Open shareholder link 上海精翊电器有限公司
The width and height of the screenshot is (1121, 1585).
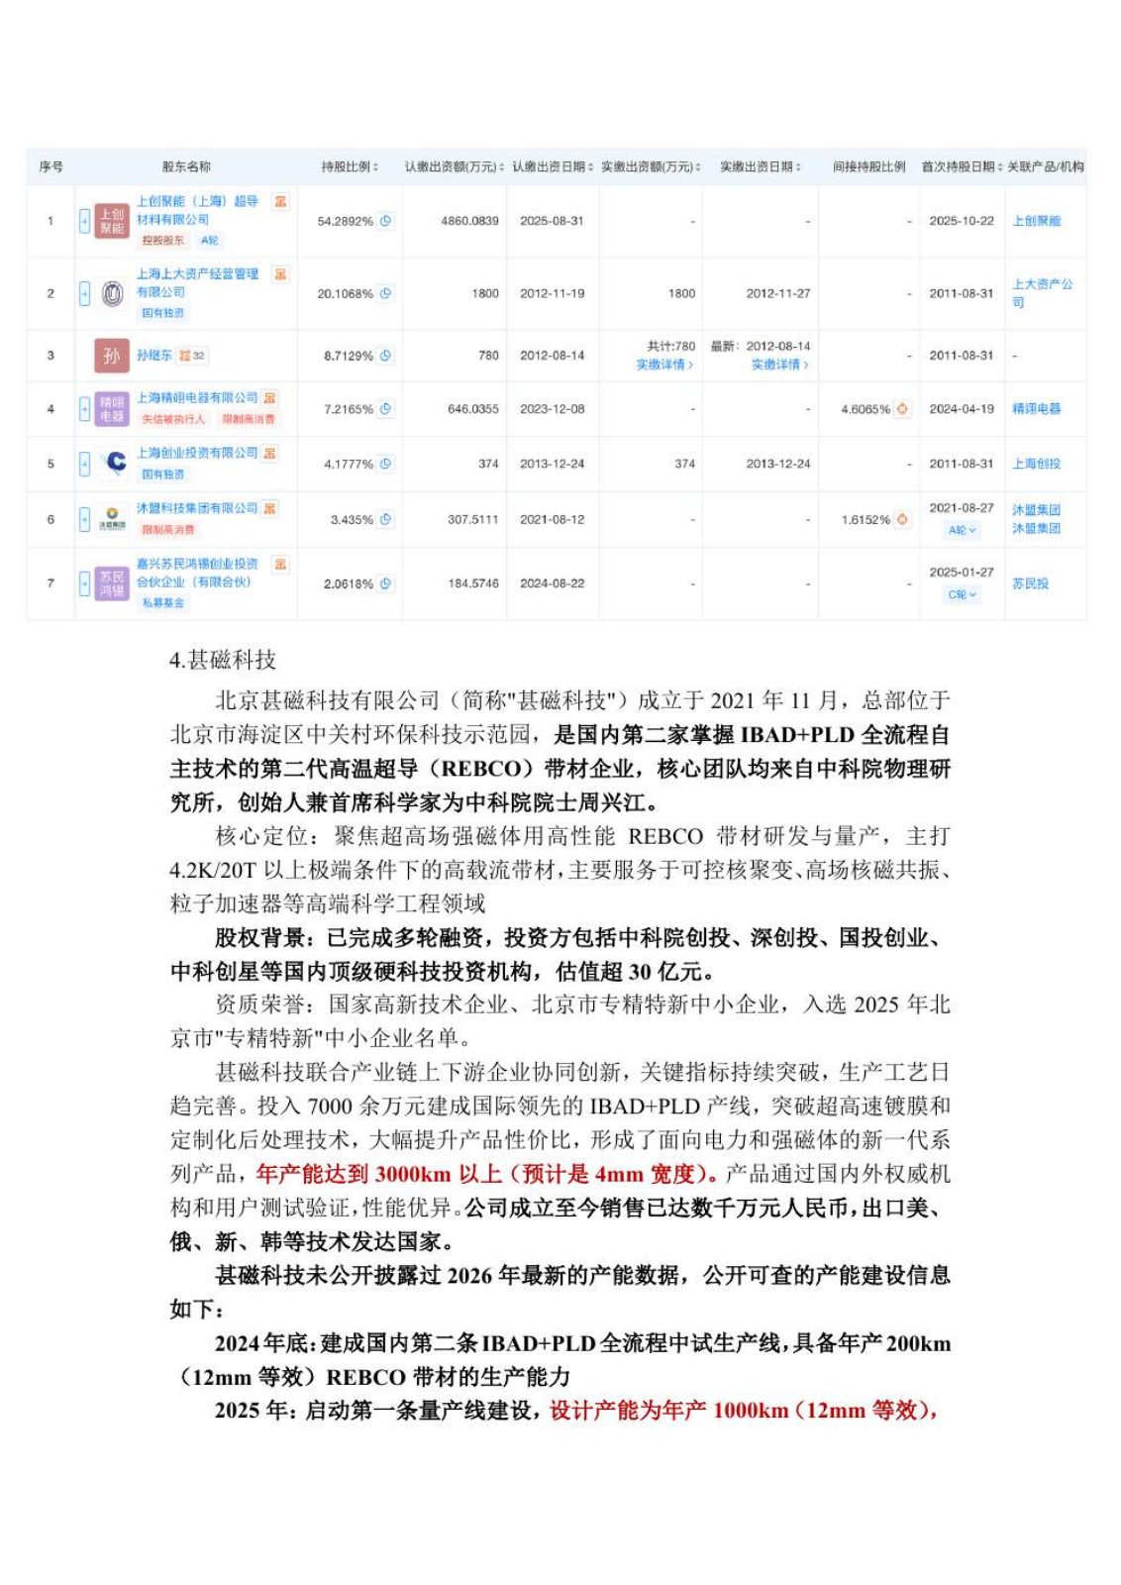(x=197, y=398)
